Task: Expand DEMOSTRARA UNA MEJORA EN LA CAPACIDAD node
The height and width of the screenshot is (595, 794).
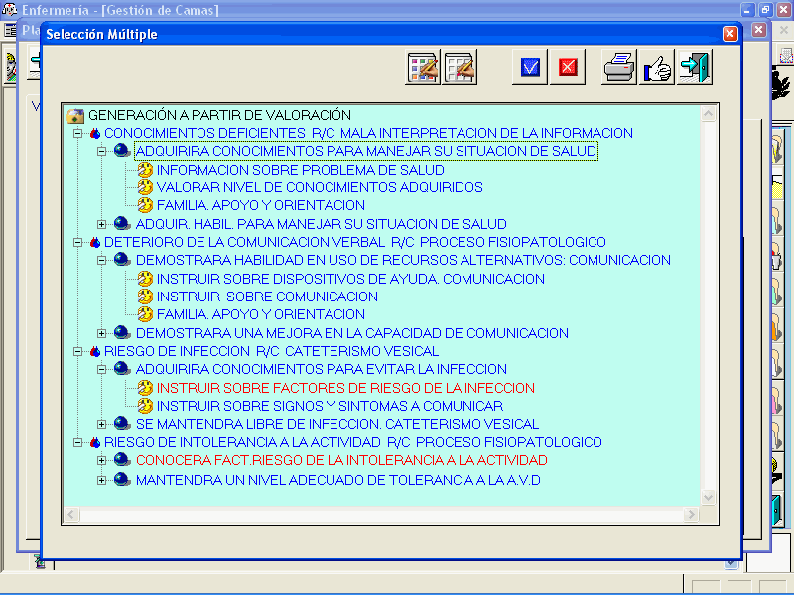Action: click(102, 333)
